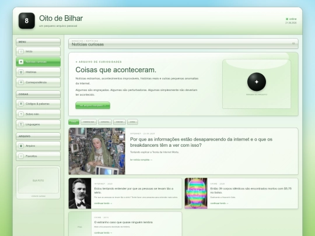
Task: Filter articles by 'crime' tag
Action: [132, 122]
